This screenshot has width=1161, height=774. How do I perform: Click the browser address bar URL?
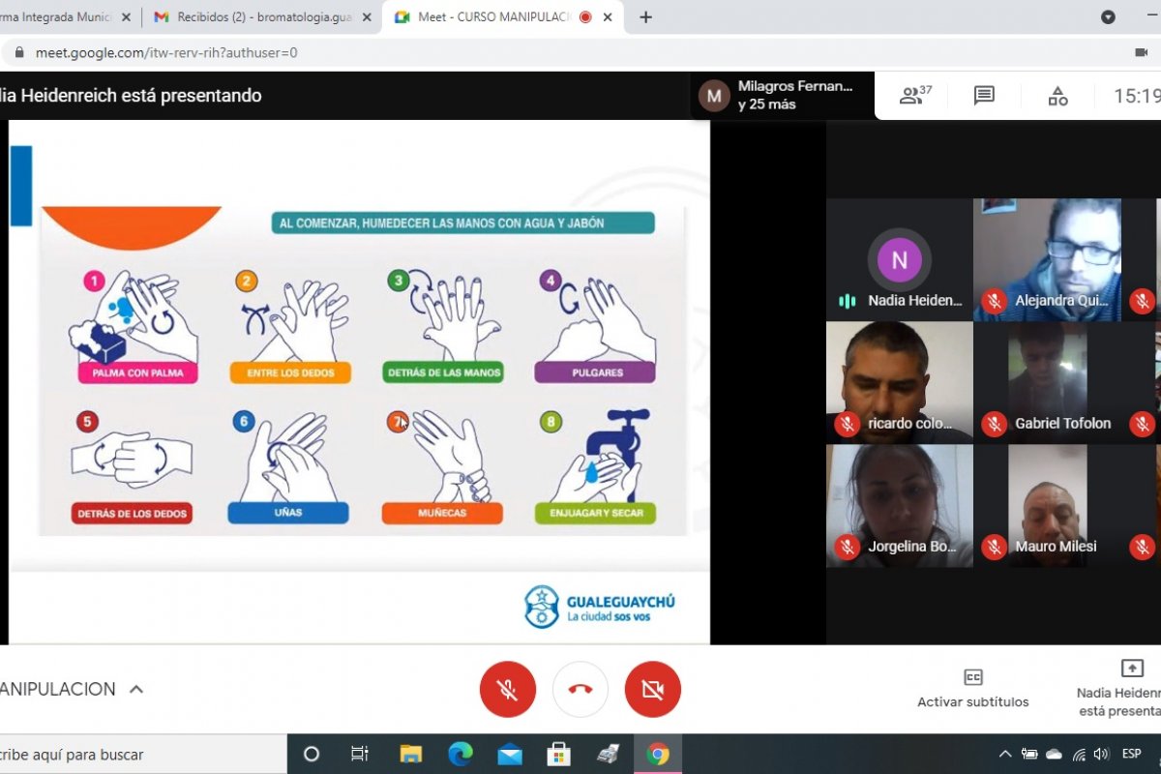pos(166,53)
